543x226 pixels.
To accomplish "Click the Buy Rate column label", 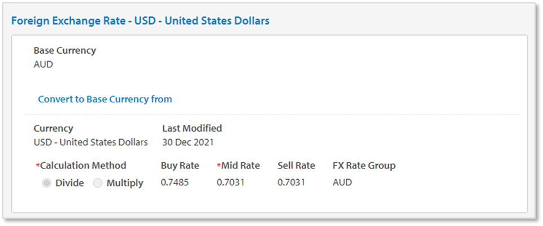I will [x=180, y=166].
